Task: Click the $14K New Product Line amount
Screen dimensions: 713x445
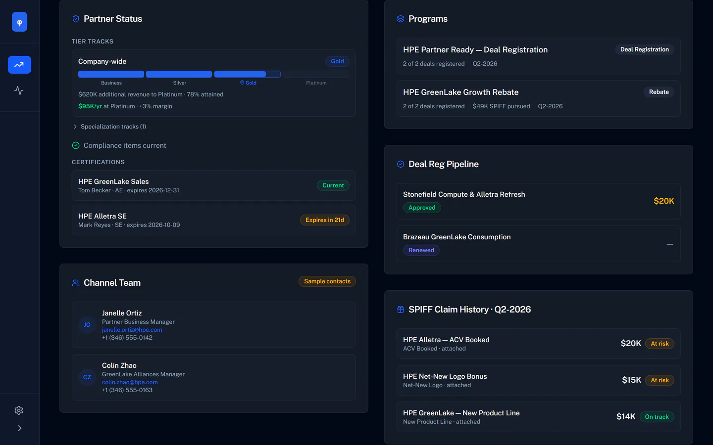Action: tap(626, 416)
